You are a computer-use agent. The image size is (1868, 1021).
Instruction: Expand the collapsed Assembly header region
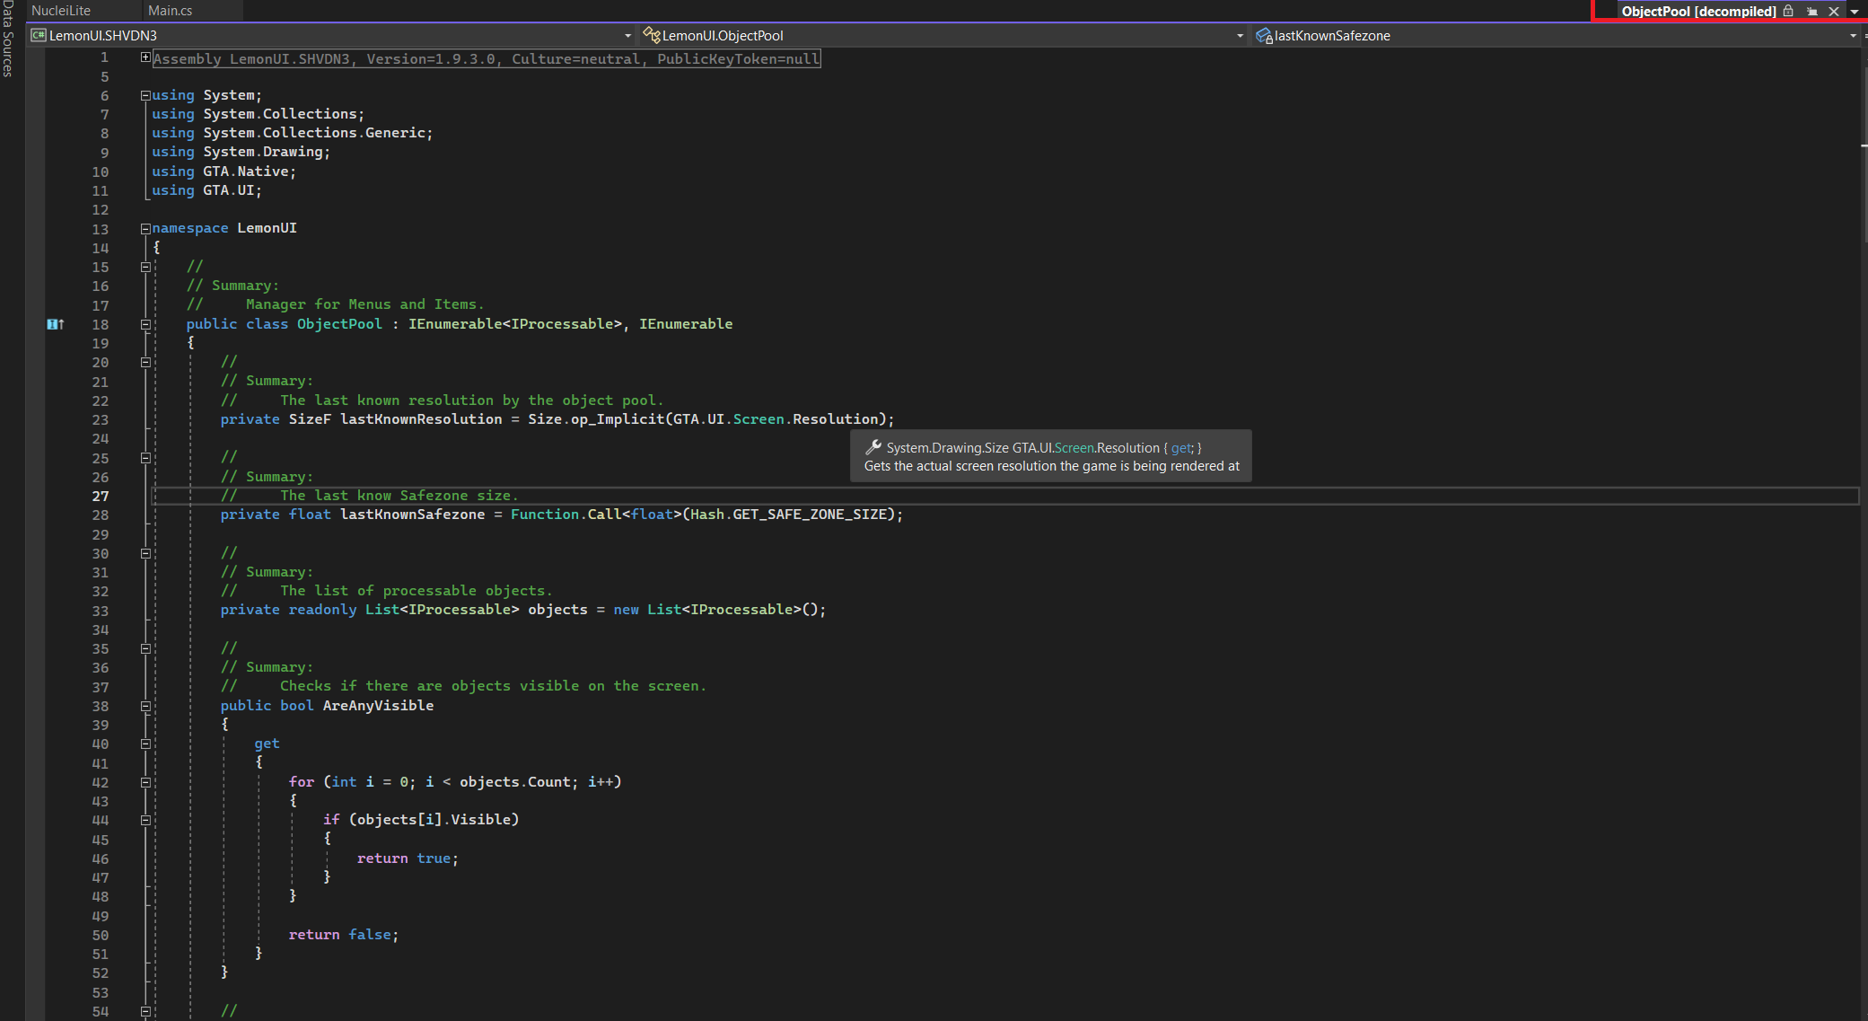(145, 57)
